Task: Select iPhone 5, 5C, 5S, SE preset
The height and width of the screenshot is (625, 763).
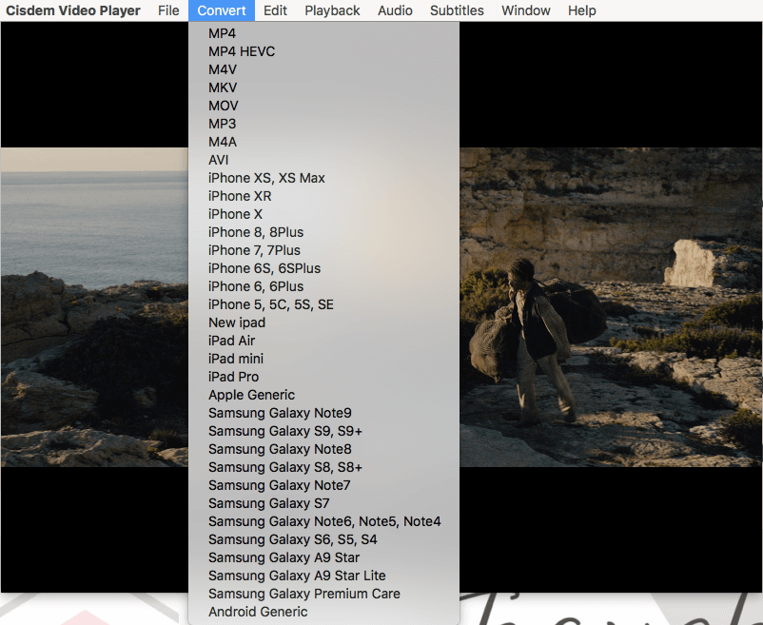Action: [x=323, y=304]
